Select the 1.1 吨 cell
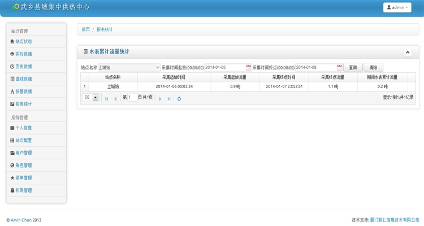This screenshot has height=226, width=424. tap(333, 86)
